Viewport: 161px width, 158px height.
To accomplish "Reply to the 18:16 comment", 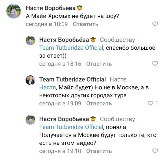I will click(x=99, y=64).
